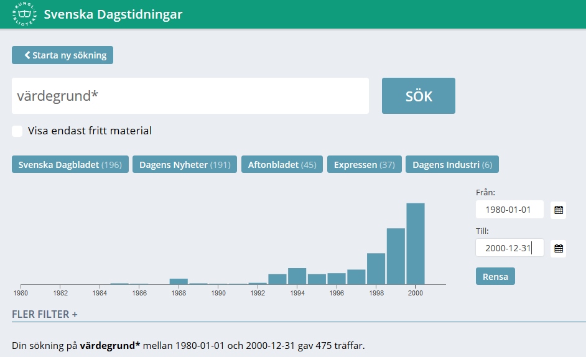Open the Till date calendar icon

click(559, 248)
